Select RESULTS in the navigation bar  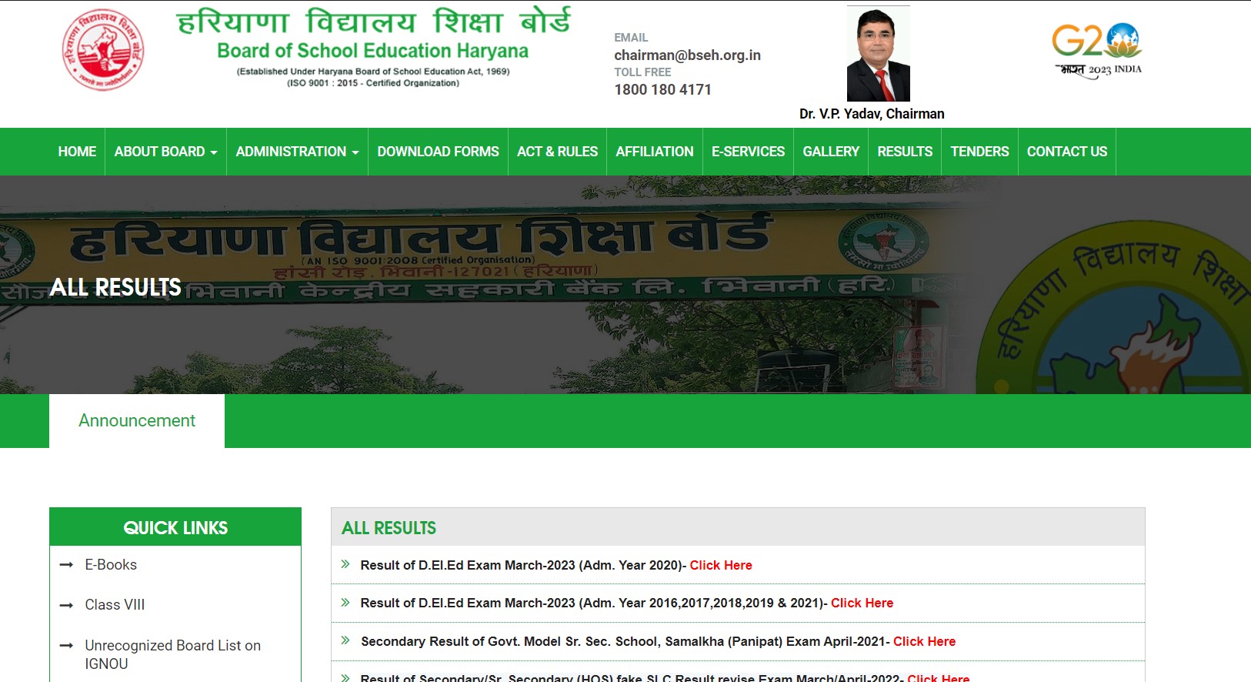pos(905,152)
